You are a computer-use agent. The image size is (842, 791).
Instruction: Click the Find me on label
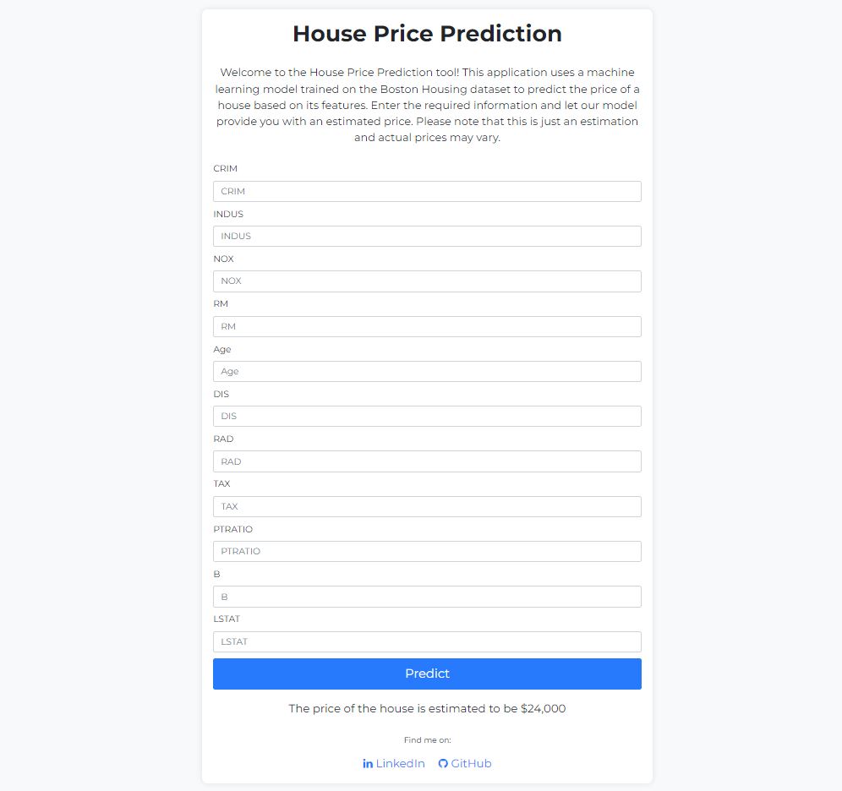[x=427, y=739]
